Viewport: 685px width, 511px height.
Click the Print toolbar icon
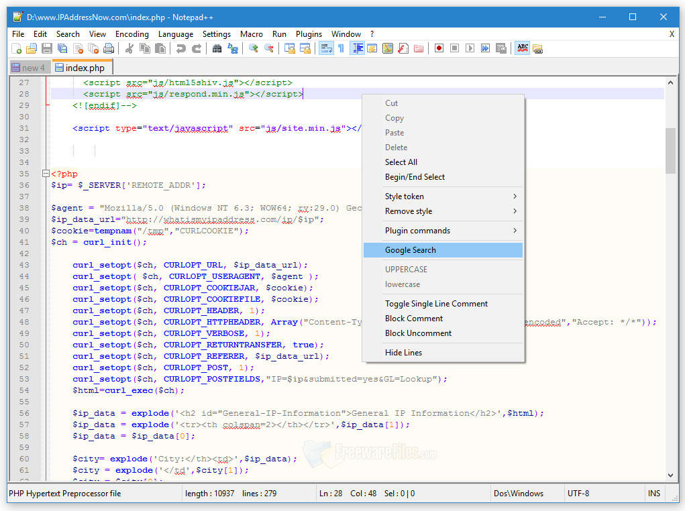coord(108,48)
